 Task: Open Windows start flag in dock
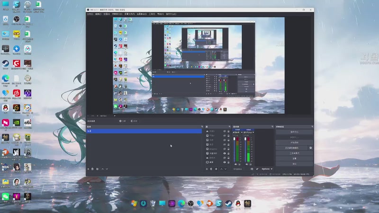(134, 204)
